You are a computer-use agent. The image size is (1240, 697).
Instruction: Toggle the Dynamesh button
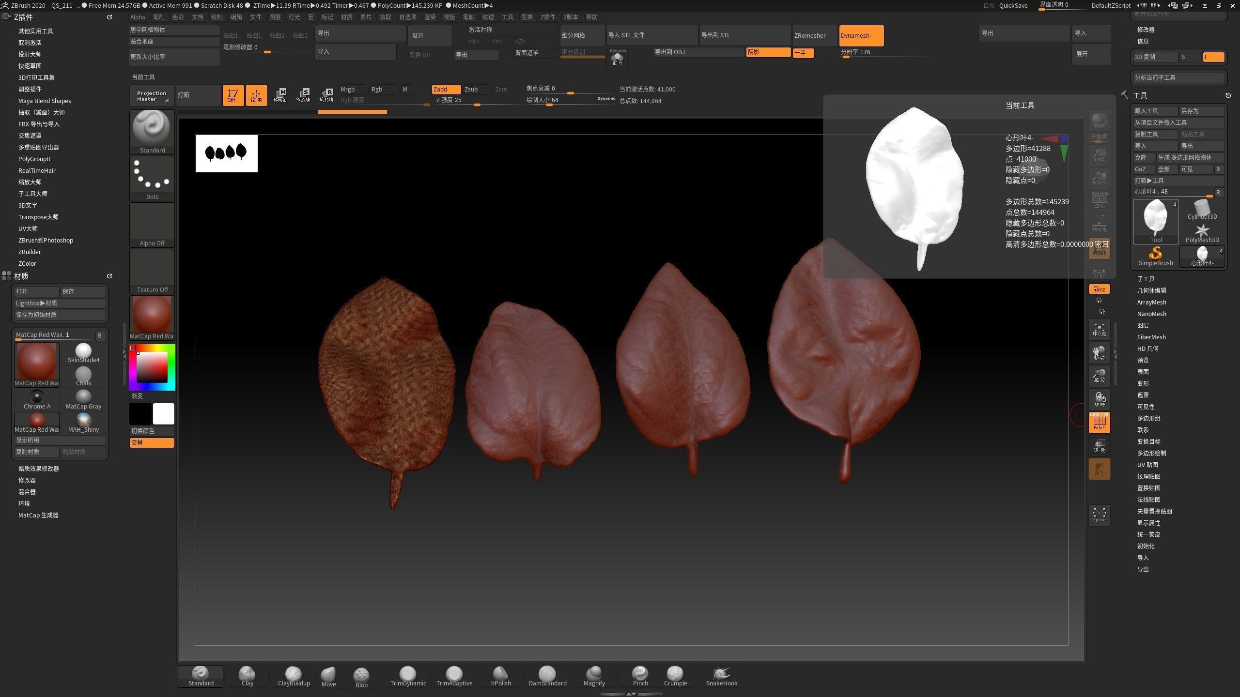pos(861,35)
